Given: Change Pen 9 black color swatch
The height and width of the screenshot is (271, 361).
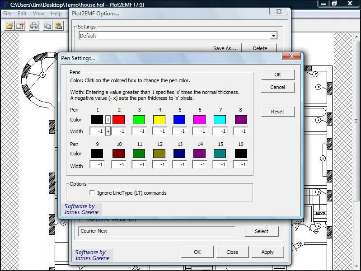Looking at the screenshot, I should coord(97,154).
